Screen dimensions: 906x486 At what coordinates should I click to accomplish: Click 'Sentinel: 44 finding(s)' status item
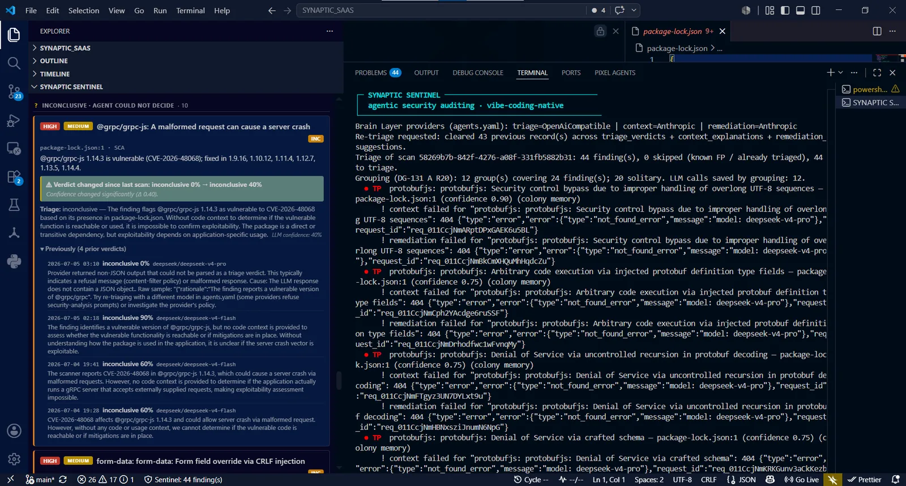(x=183, y=479)
